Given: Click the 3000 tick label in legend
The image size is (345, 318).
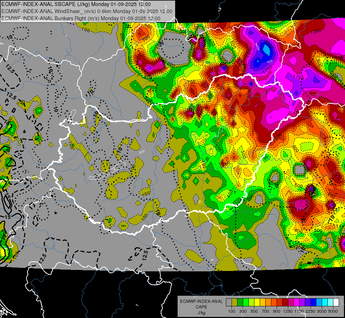Looking at the screenshot, I should [x=322, y=311].
